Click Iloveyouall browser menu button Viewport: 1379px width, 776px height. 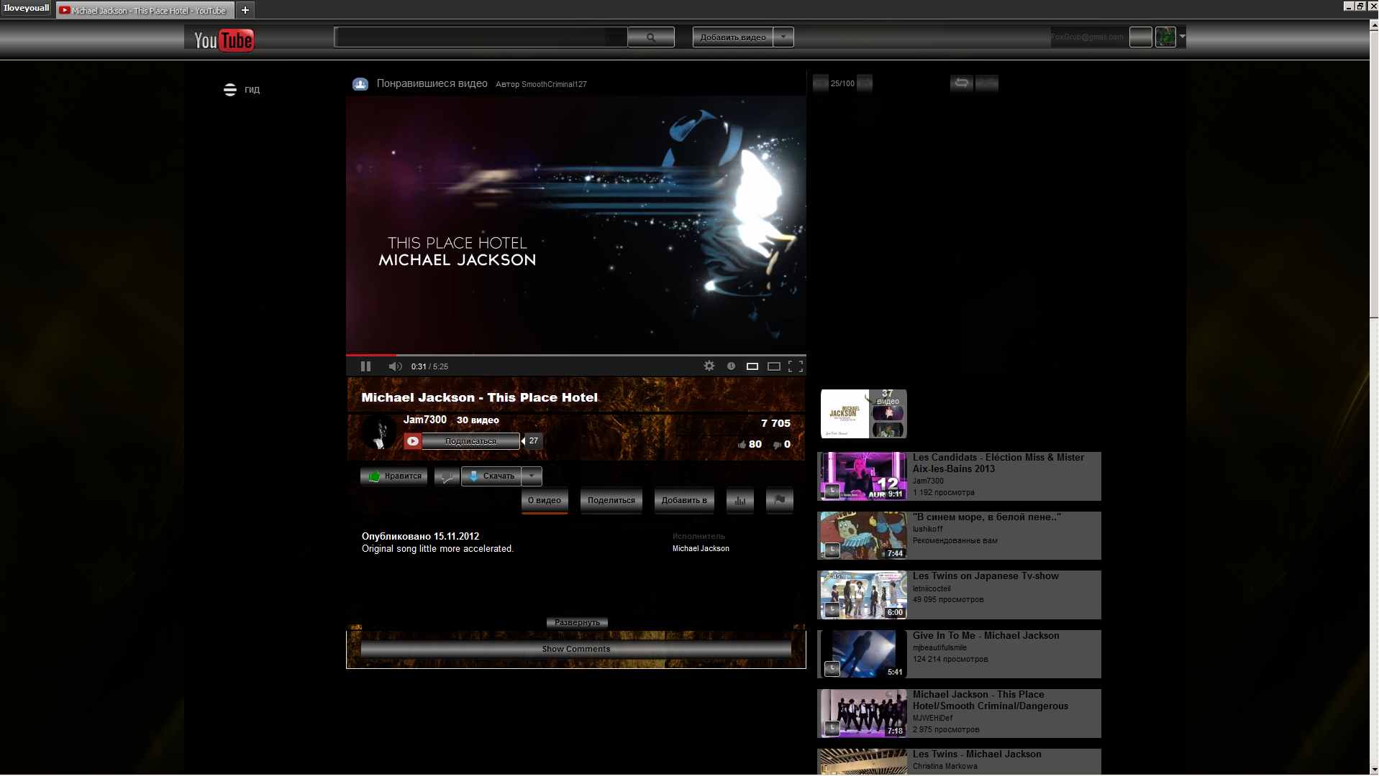(26, 9)
